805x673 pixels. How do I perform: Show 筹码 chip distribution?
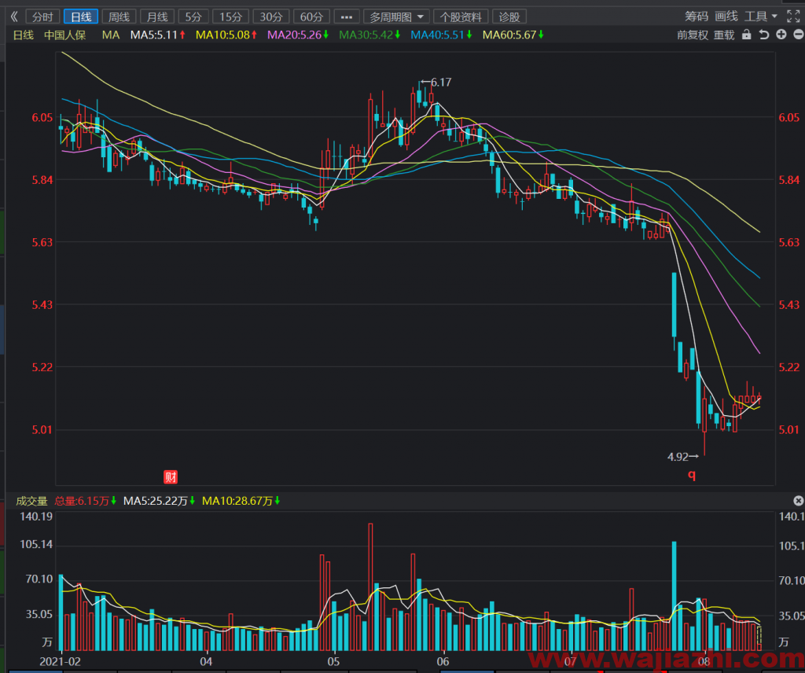pyautogui.click(x=697, y=17)
